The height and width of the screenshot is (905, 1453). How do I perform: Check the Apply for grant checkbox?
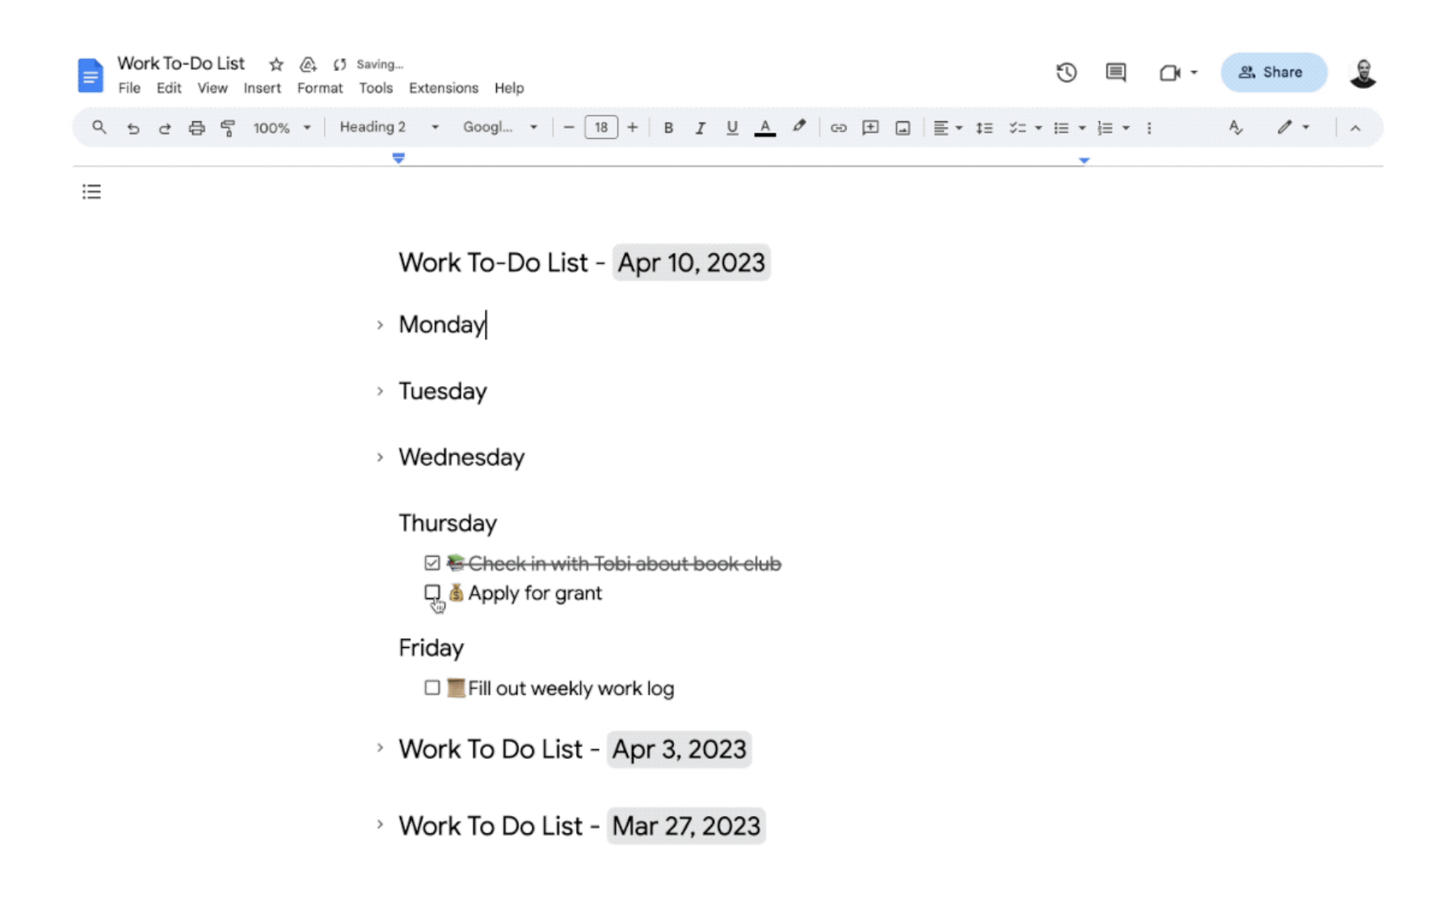[432, 593]
